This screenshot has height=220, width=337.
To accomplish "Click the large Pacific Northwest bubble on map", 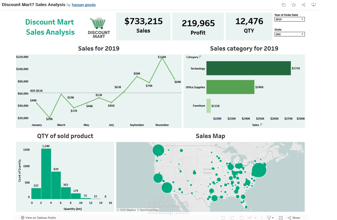I will pyautogui.click(x=158, y=150).
